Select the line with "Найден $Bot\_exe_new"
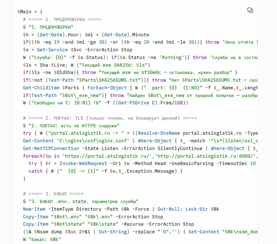277x244 pixels. point(140,95)
